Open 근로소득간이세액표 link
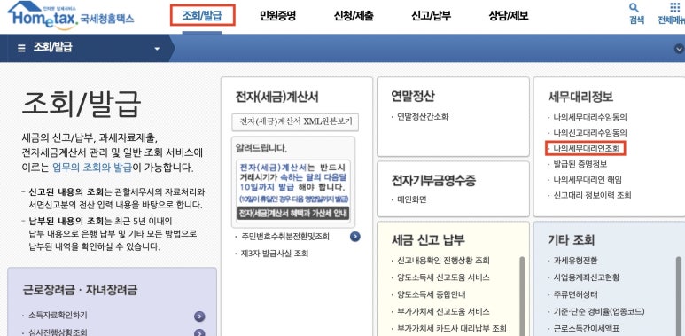Screen dimensions: 685x336 [x=586, y=329]
